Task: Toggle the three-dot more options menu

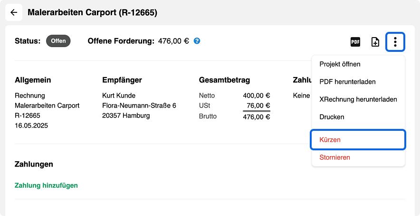Action: click(395, 42)
